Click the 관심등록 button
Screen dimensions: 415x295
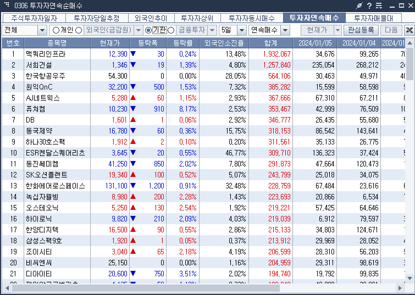361,30
